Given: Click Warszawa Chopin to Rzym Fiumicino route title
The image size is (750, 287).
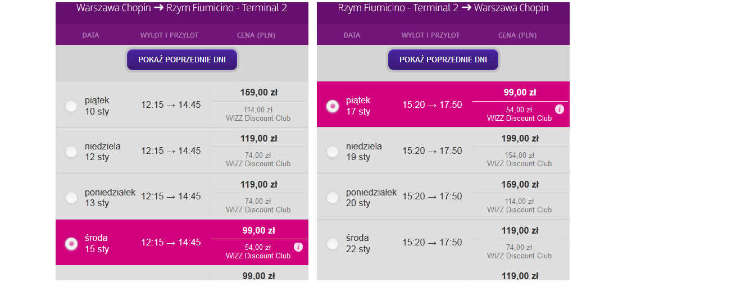Looking at the screenshot, I should (182, 8).
